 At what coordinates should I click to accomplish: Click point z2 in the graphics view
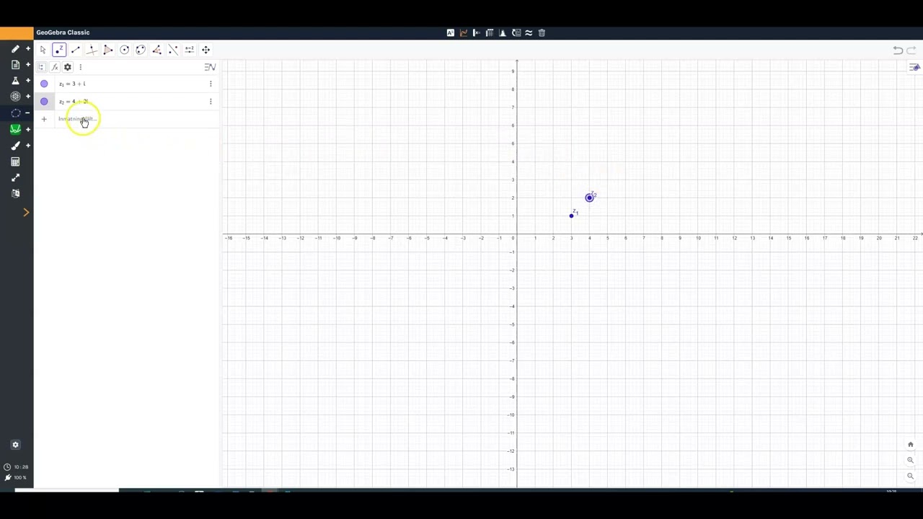[590, 198]
